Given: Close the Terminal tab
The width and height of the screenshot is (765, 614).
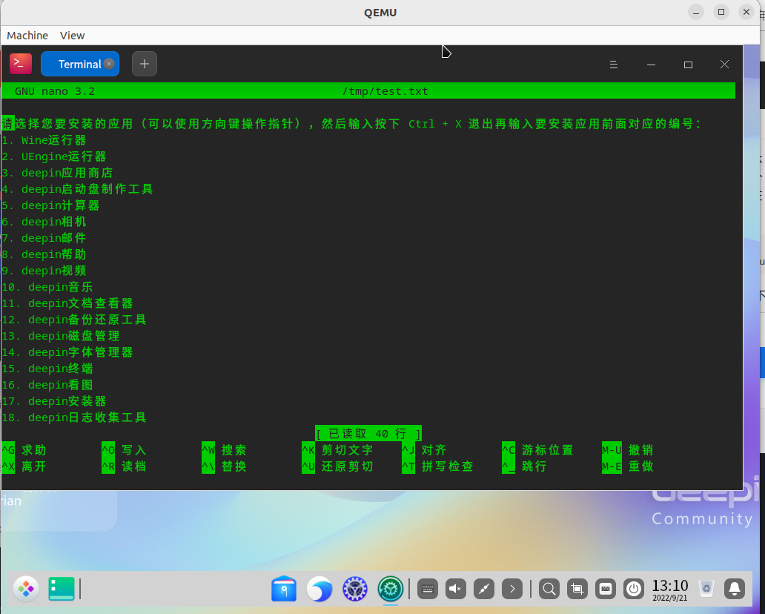Looking at the screenshot, I should tap(109, 64).
